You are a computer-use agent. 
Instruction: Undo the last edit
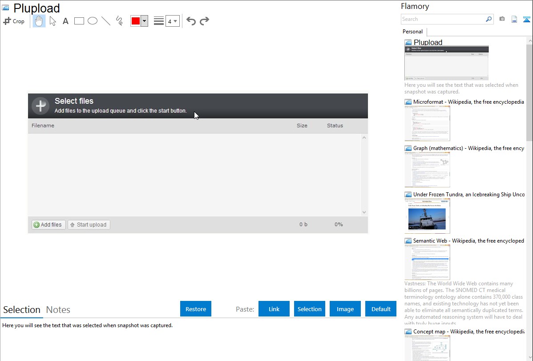coord(191,21)
